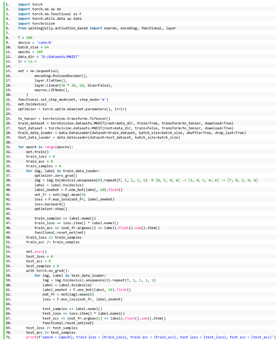
Task: Click 'batch_size = 64' line
Action: click(x=33, y=47)
